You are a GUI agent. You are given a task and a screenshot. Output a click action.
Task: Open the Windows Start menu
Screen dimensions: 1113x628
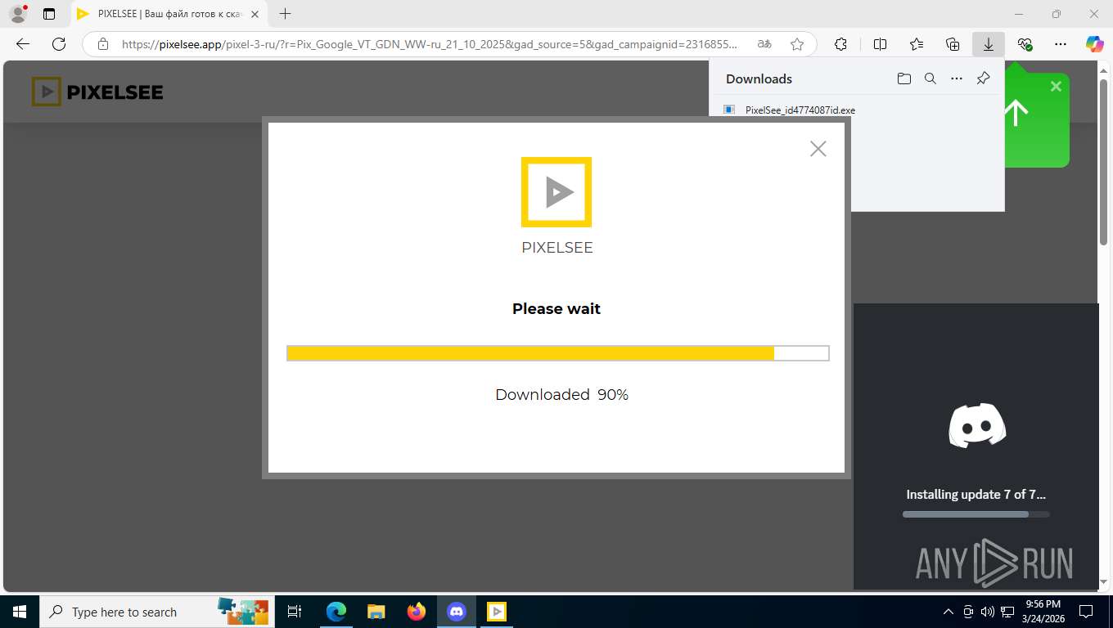coord(19,612)
